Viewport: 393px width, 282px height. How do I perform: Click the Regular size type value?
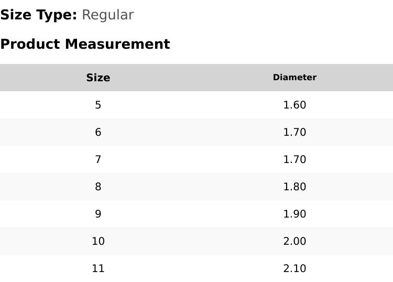click(x=107, y=15)
